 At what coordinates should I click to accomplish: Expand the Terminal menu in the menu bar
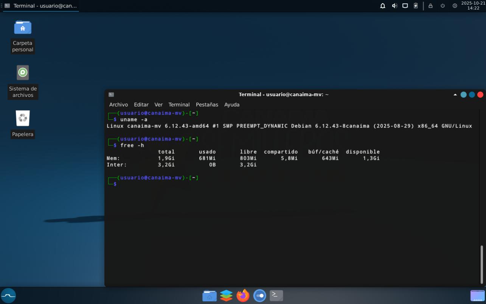(179, 104)
